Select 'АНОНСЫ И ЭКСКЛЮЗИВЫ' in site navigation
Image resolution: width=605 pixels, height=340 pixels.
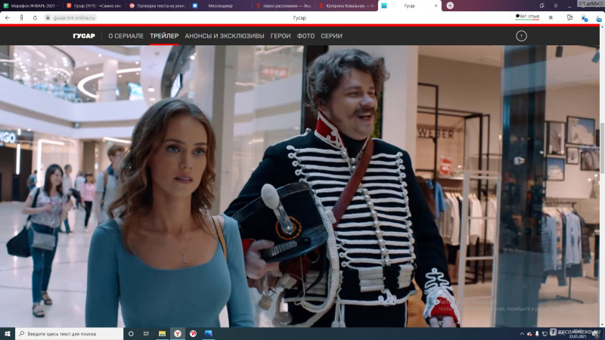pos(225,36)
